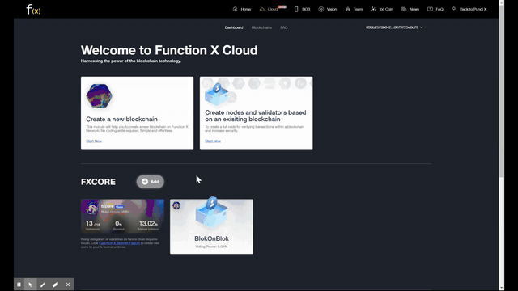Click the scrollbar up arrow
The height and width of the screenshot is (291, 518).
click(x=502, y=2)
